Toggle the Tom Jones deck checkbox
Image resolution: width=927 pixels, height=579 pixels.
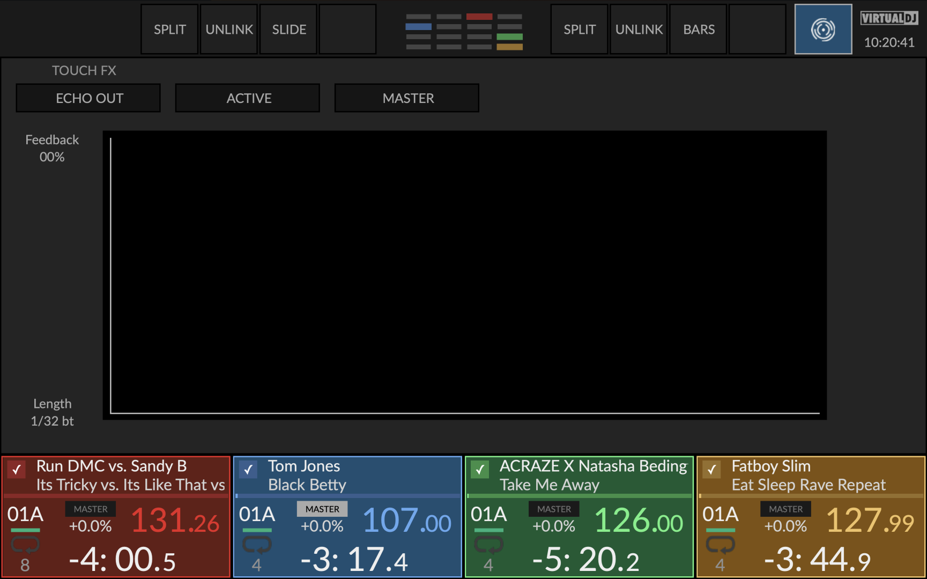(x=248, y=470)
